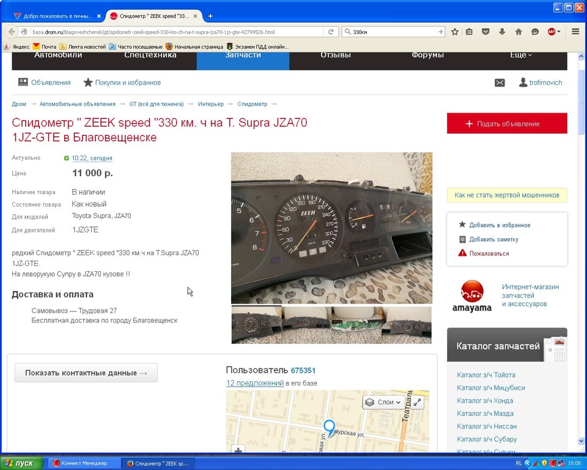Click the messages envelope icon

coord(500,83)
